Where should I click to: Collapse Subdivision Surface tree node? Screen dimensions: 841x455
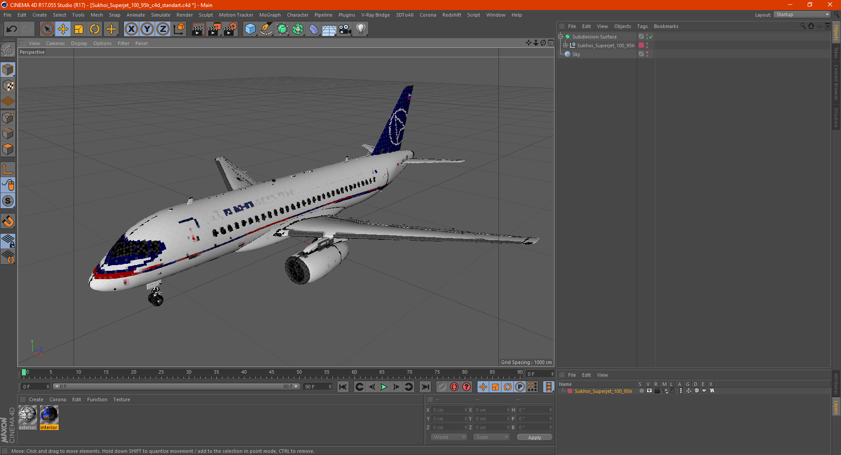point(560,37)
